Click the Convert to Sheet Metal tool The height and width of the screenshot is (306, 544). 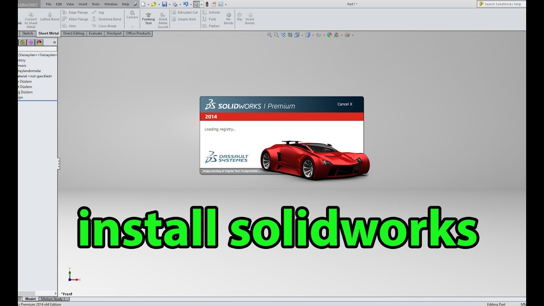click(x=31, y=20)
